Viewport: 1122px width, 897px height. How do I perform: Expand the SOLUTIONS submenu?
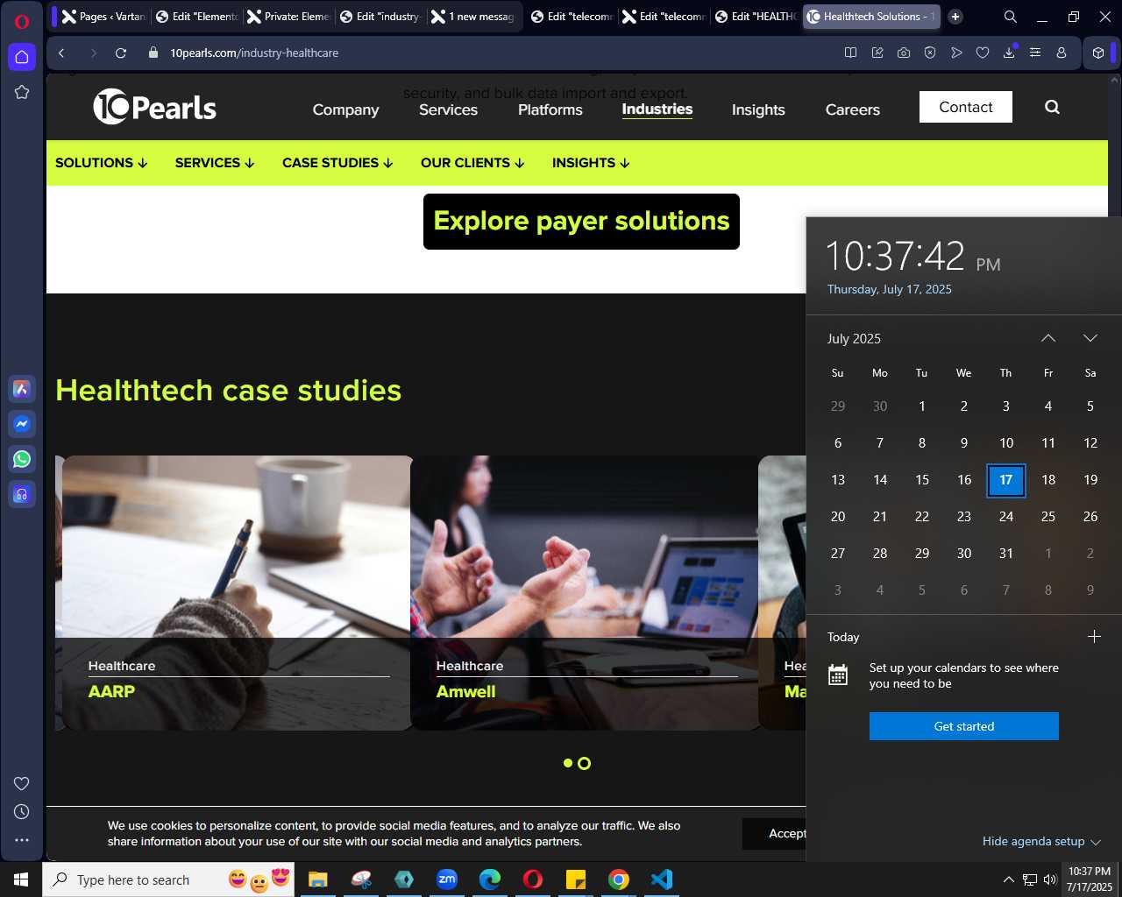(102, 163)
